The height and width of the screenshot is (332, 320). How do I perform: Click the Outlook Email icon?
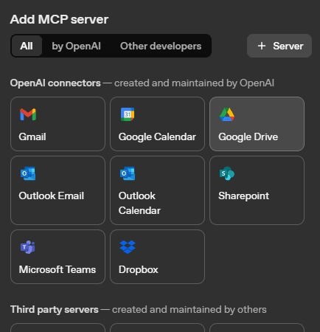tap(28, 173)
